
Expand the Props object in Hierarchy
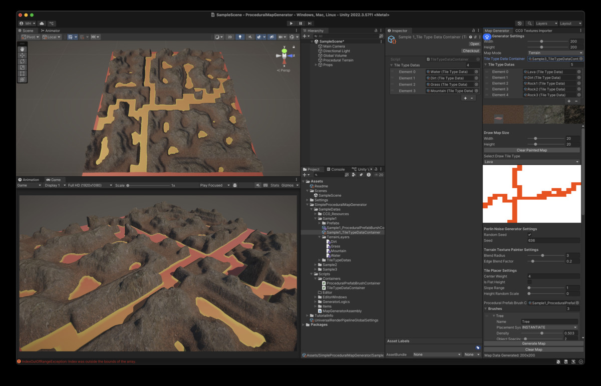[316, 65]
